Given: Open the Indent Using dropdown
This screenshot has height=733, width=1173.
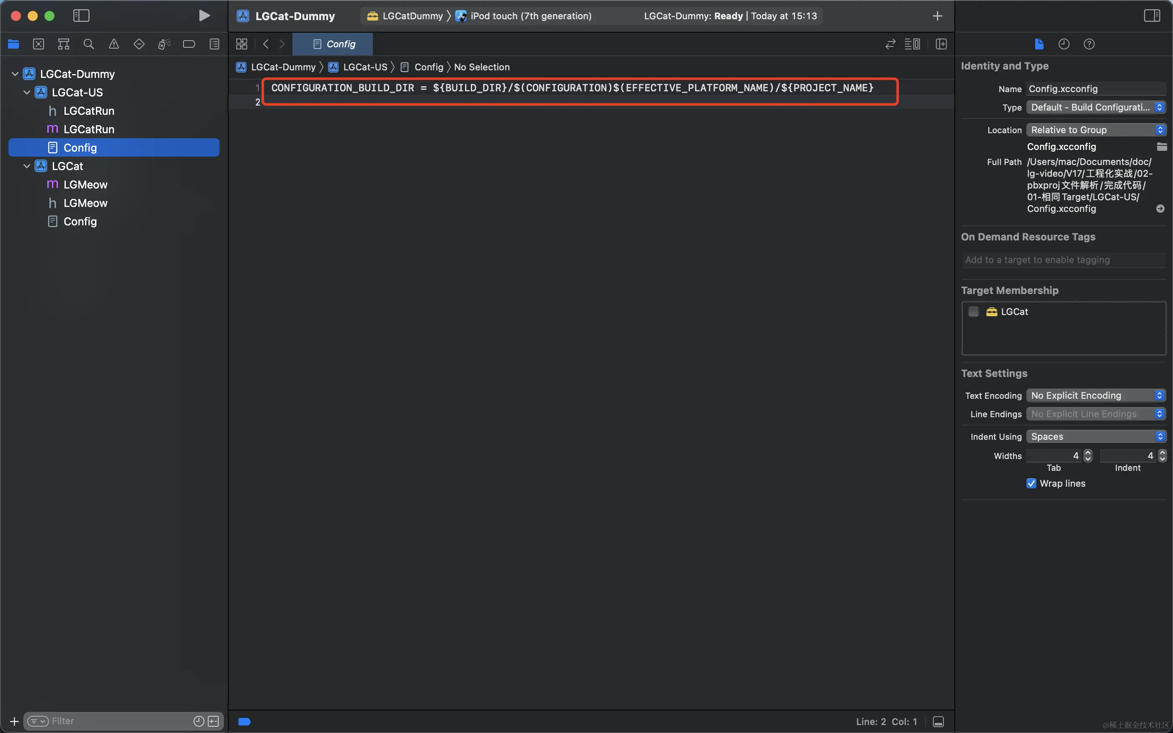Looking at the screenshot, I should [1095, 437].
